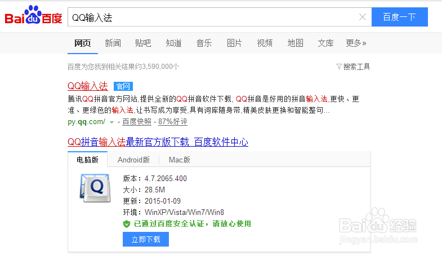
Task: Click the 立即下载 download button
Action: (x=146, y=239)
